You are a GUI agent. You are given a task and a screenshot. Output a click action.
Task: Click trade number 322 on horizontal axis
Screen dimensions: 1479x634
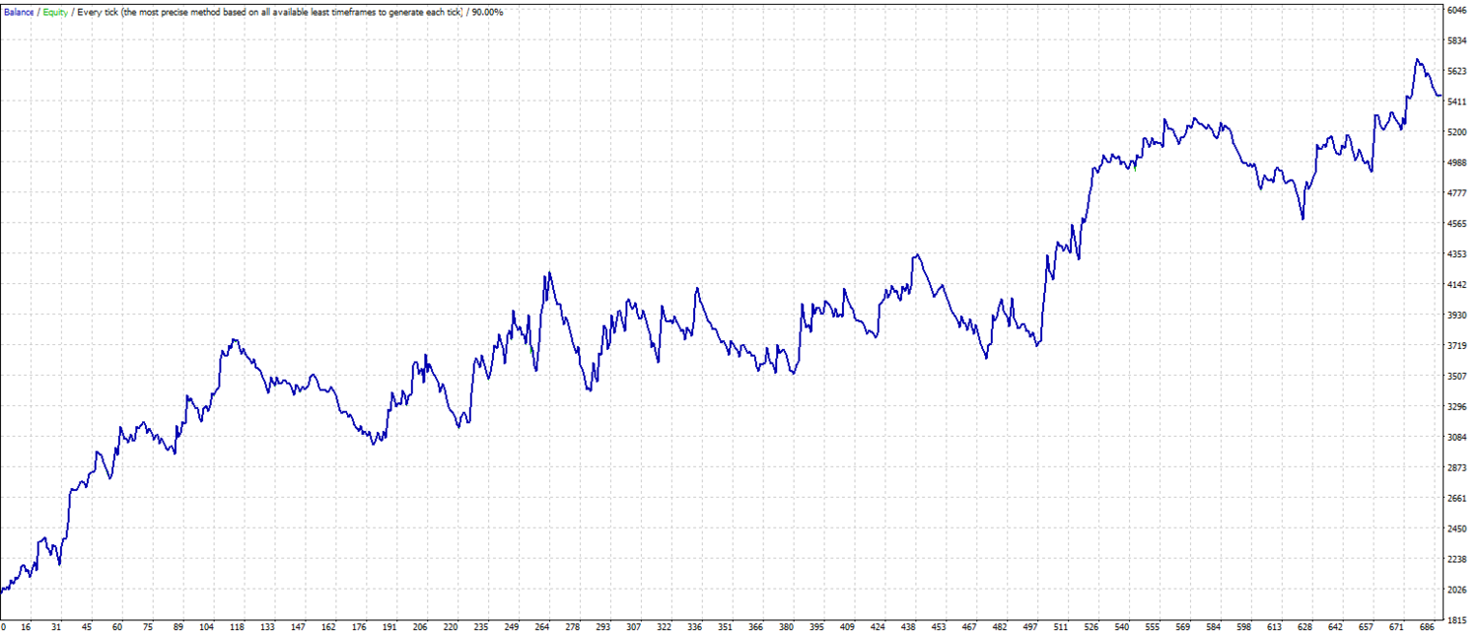coord(664,627)
